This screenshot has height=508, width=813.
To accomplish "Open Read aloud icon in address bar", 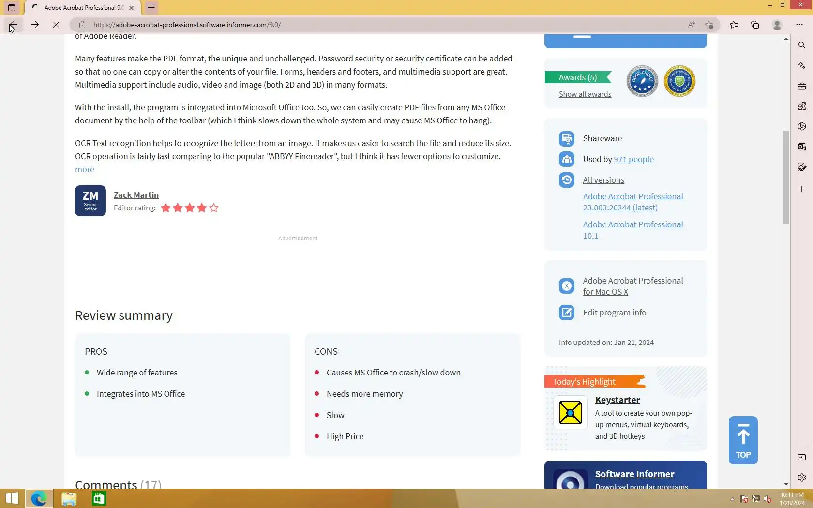I will pyautogui.click(x=692, y=25).
